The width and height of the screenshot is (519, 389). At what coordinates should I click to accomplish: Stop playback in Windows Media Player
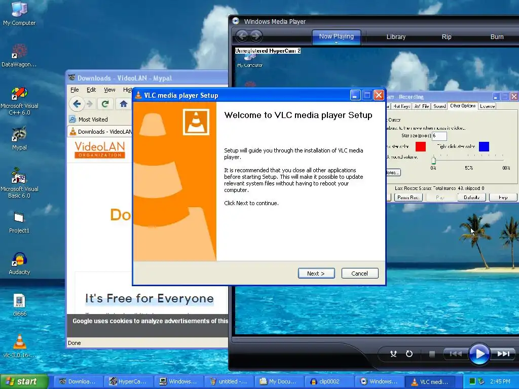click(432, 354)
